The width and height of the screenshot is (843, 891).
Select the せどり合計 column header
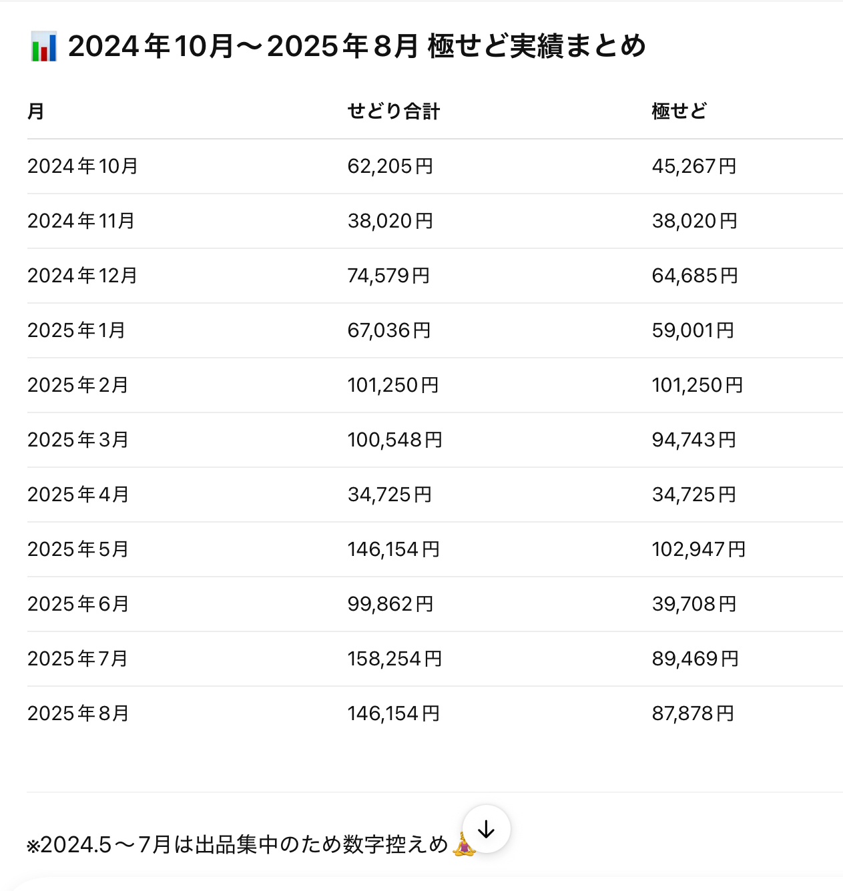pyautogui.click(x=394, y=111)
